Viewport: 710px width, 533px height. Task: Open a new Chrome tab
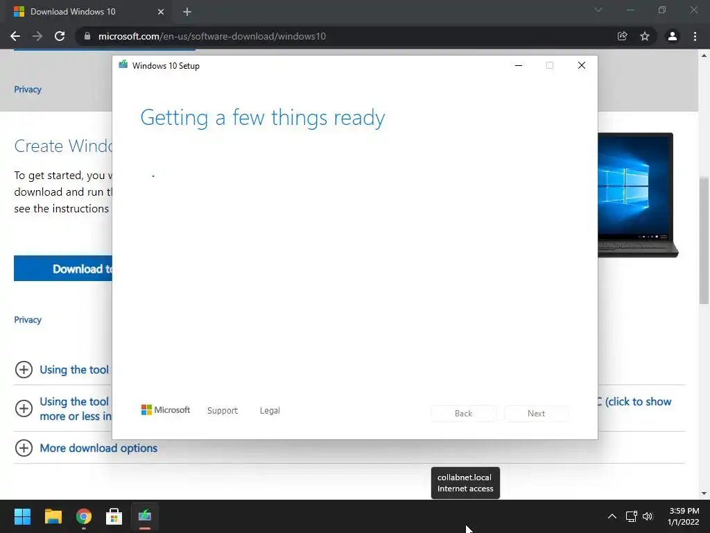(x=187, y=12)
